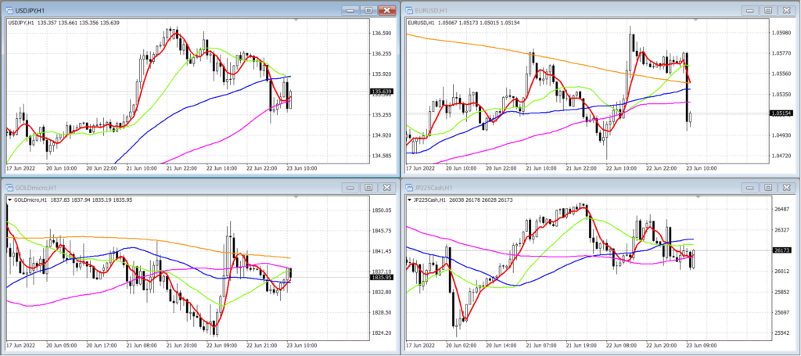Click the USDJPY,H1 chart window icon
This screenshot has width=801, height=356.
(9, 9)
